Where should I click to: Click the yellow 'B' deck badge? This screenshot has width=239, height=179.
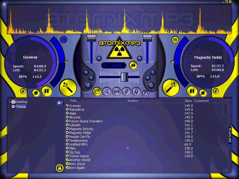(x=175, y=40)
